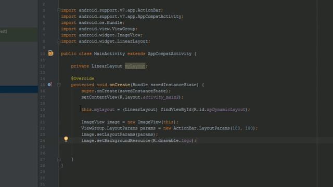The width and height of the screenshot is (333, 187).
Task: Click the MainActivity class name
Action: click(x=109, y=54)
